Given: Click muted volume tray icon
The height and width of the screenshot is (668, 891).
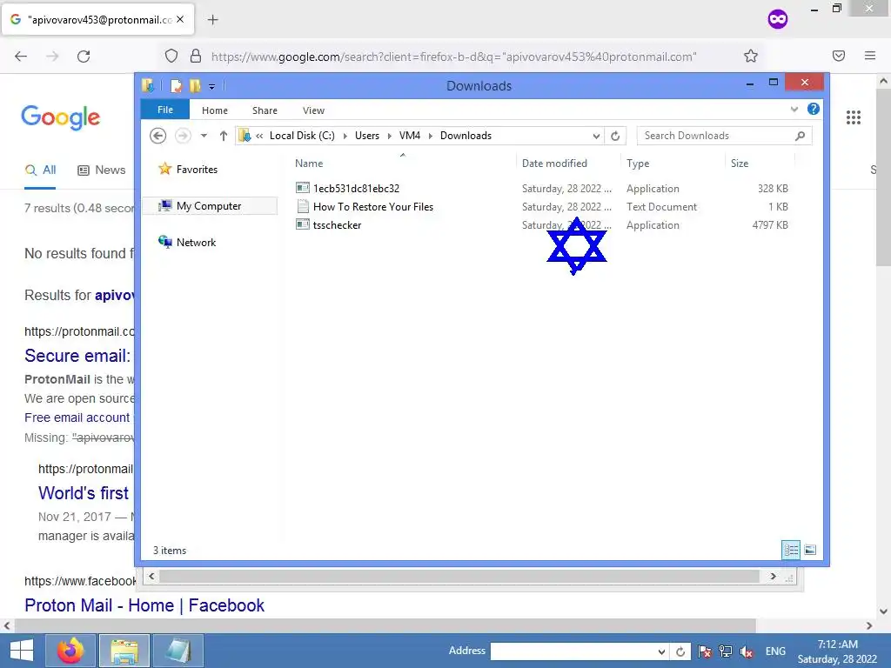Looking at the screenshot, I should tap(746, 651).
